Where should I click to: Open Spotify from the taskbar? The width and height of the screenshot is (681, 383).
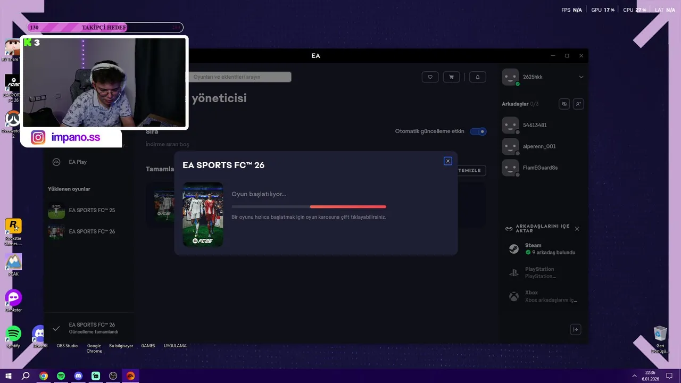point(61,376)
